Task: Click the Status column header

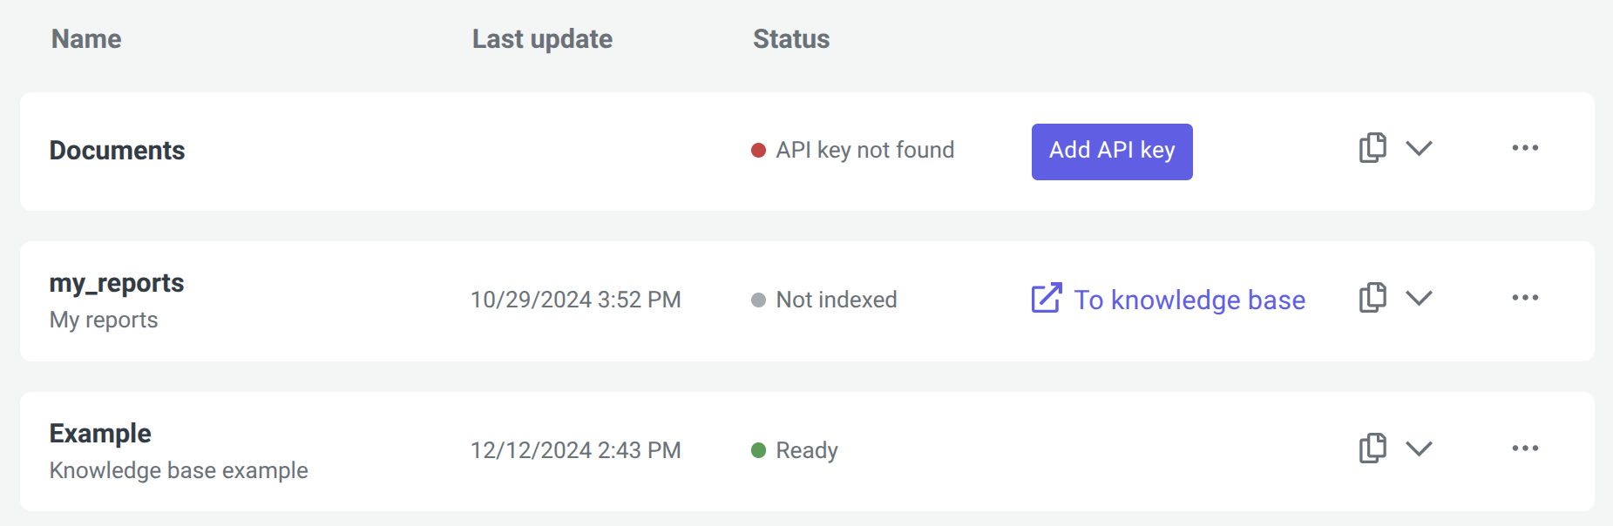Action: (x=791, y=39)
